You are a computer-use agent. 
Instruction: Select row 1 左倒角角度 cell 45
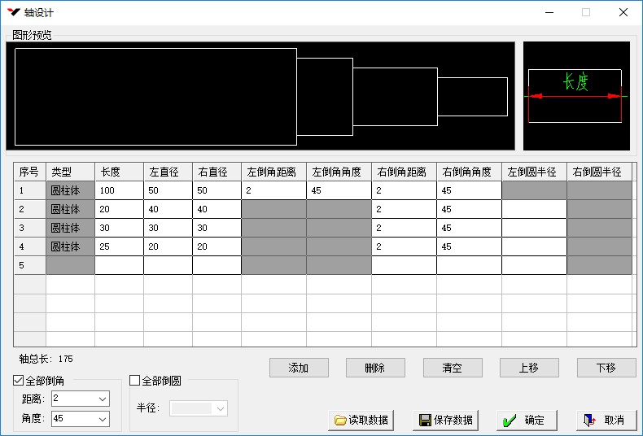click(x=339, y=190)
